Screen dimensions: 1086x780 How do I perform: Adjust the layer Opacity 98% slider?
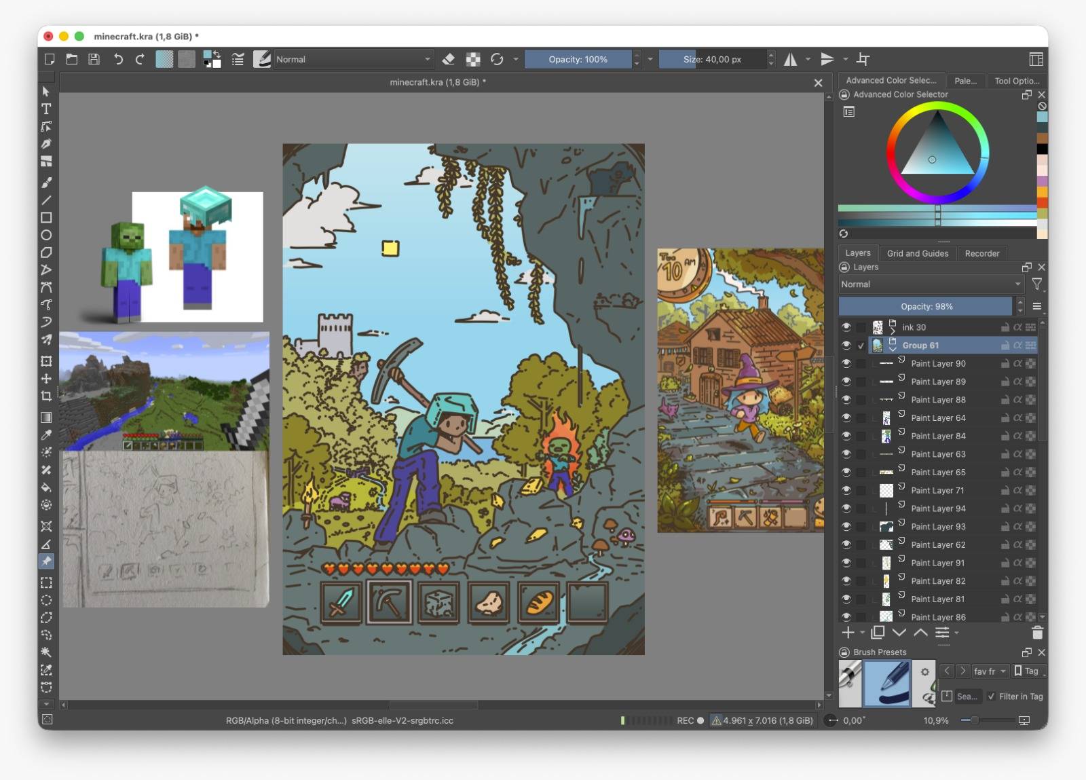coord(926,306)
